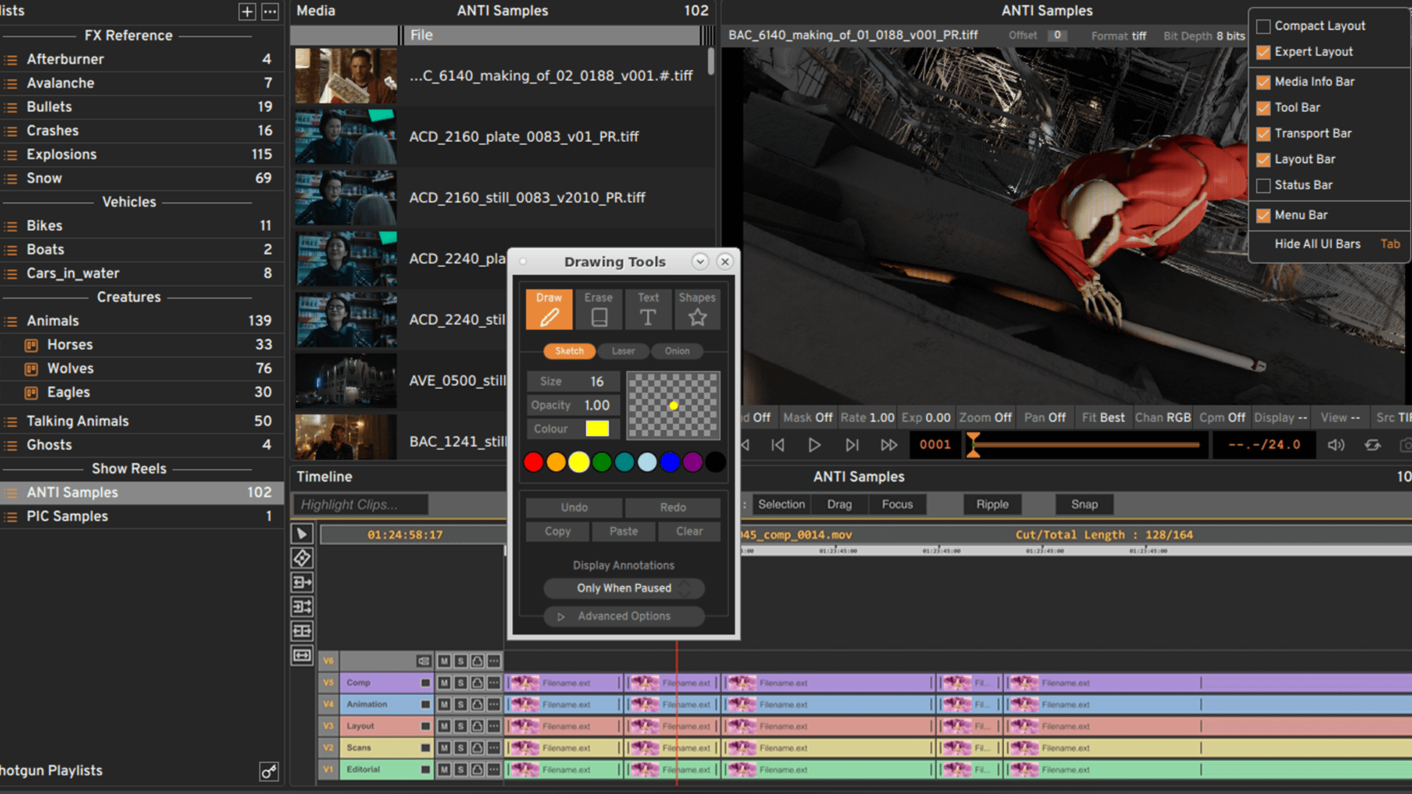
Task: Pick the red colour swatch
Action: point(533,462)
